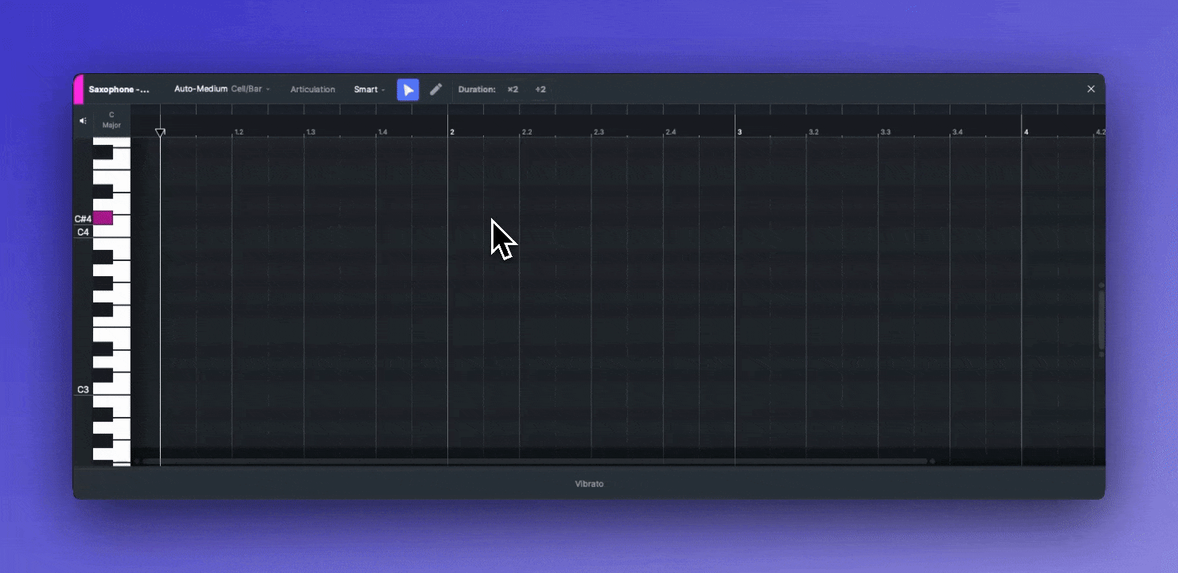Screen dimensions: 1178x573
Task: Jump to bar 3 on ruler
Action: click(x=739, y=131)
